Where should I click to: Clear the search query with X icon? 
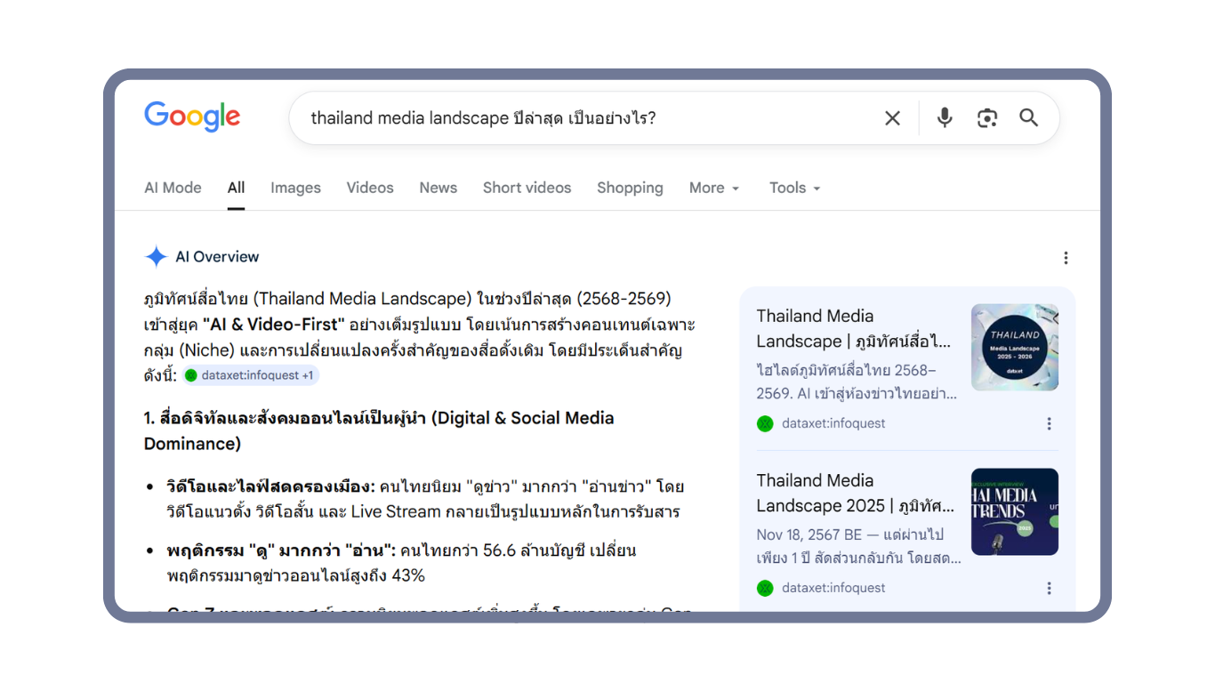click(x=892, y=118)
